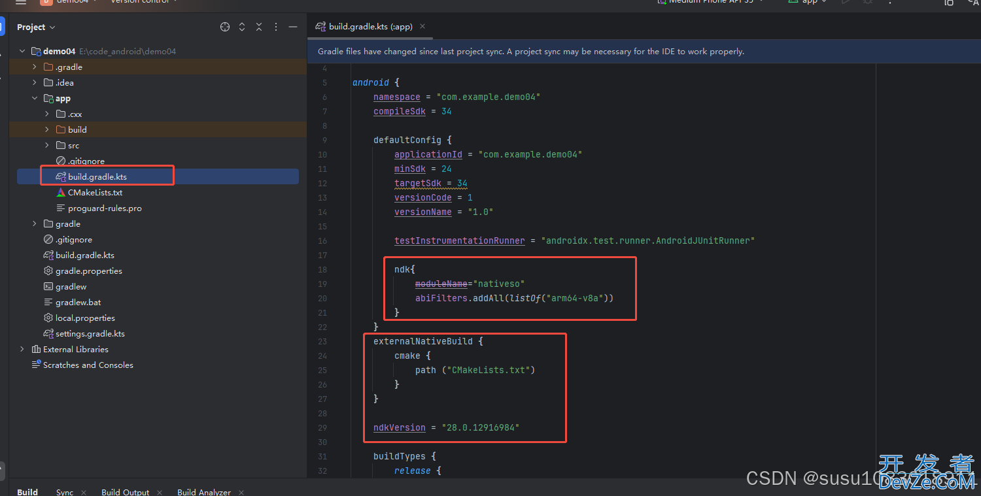The width and height of the screenshot is (981, 496).
Task: Click the Collapse All icon in Project panel
Action: coord(259,27)
